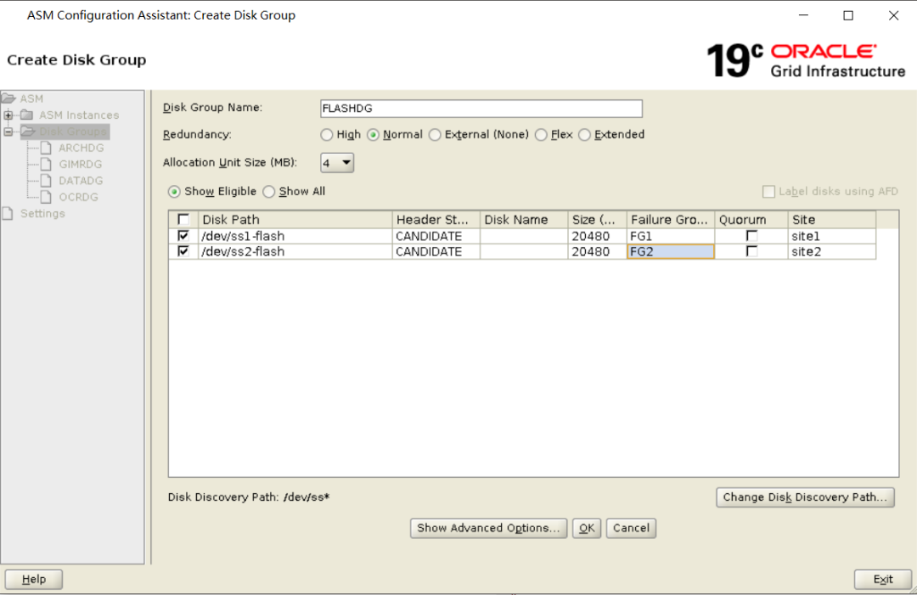Click the Site column header
This screenshot has width=917, height=595.
[831, 220]
